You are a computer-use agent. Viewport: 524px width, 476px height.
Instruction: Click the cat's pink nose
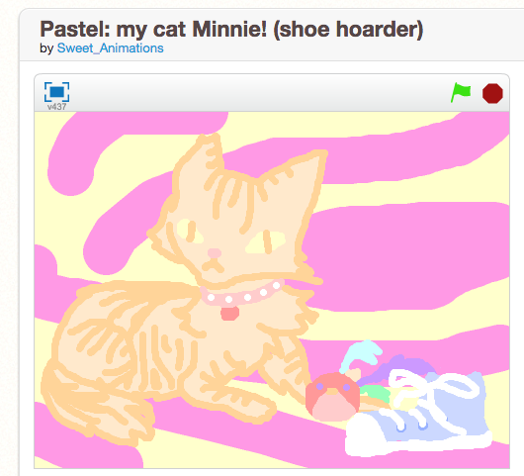tap(215, 253)
